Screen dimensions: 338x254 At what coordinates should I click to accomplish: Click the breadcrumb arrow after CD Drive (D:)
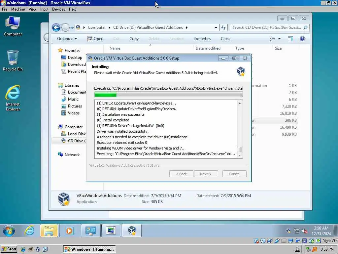pyautogui.click(x=187, y=27)
